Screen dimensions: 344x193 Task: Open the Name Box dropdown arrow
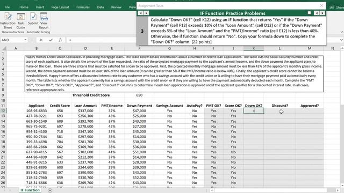coord(25,40)
